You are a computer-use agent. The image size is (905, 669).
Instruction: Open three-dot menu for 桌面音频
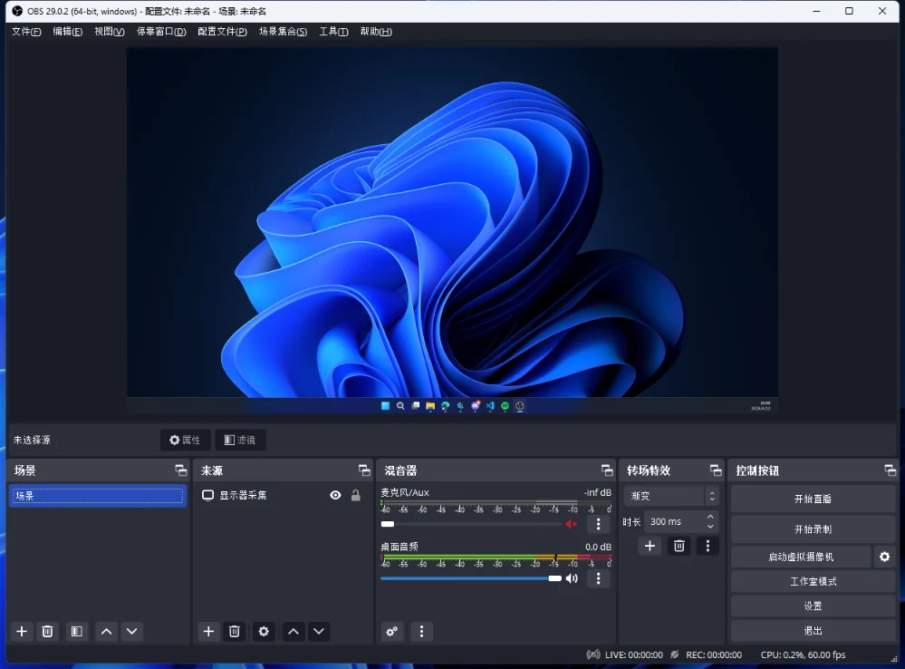pos(598,578)
